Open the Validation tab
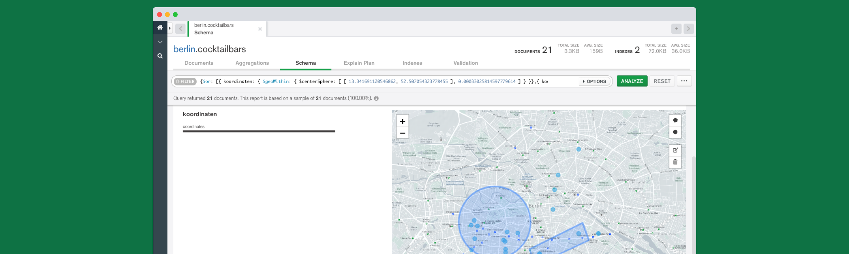849x254 pixels. coord(466,63)
